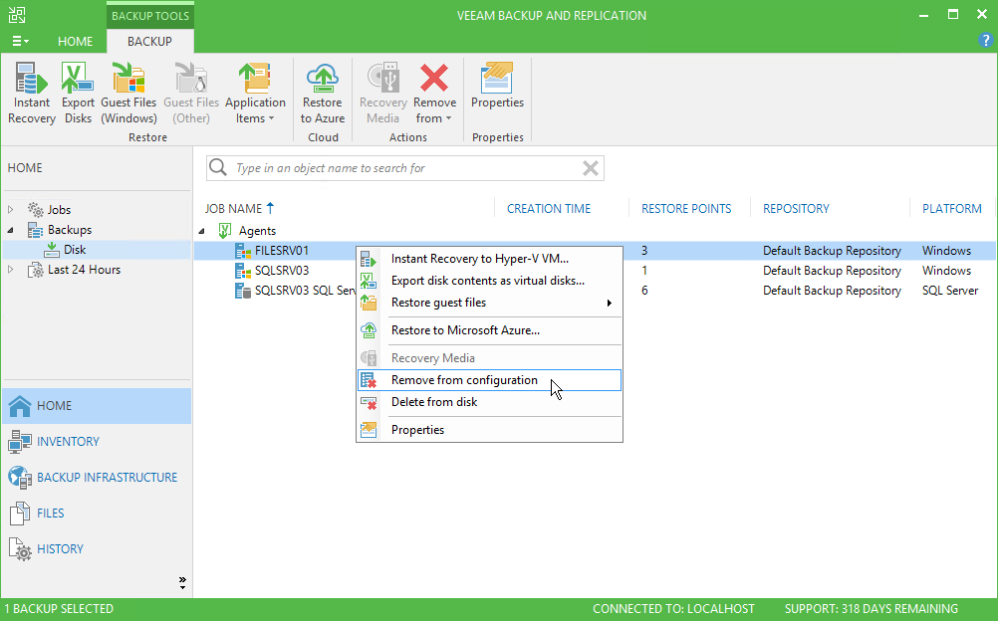998x621 pixels.
Task: Click the Instant Recovery ribbon icon
Action: tap(32, 93)
